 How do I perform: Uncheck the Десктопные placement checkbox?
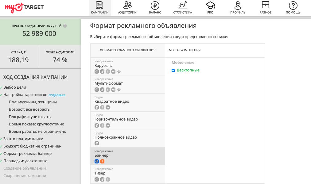(x=173, y=70)
